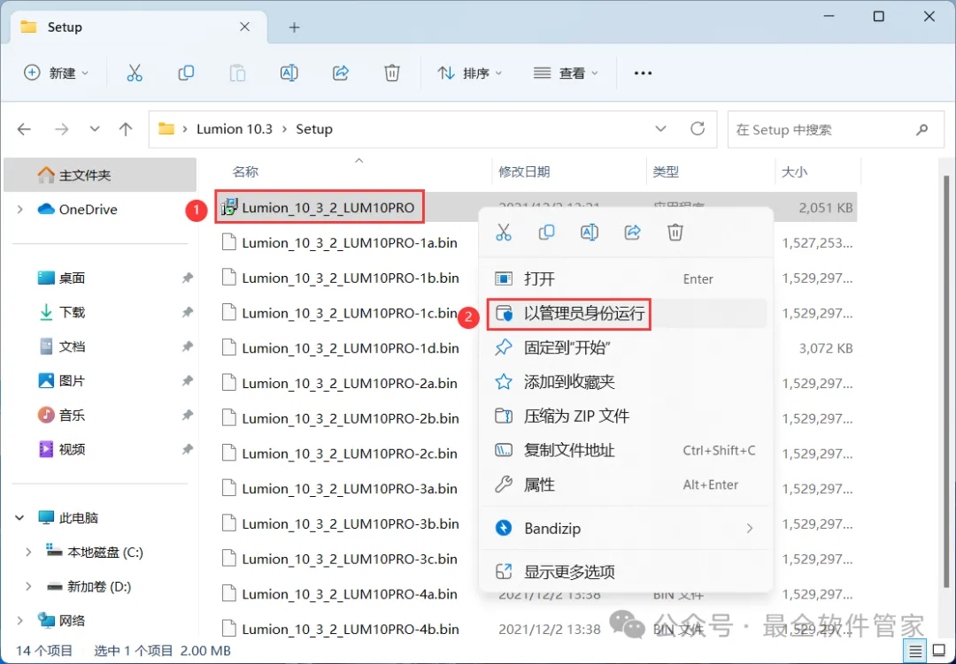The image size is (956, 664).
Task: Expand 新加卷 (D:) node
Action: point(28,586)
